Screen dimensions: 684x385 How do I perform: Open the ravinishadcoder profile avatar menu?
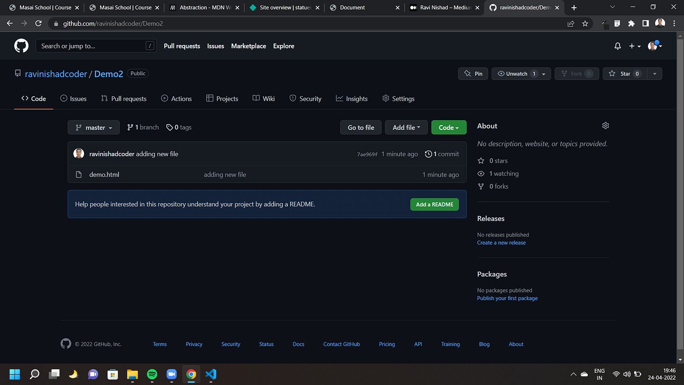click(x=653, y=46)
